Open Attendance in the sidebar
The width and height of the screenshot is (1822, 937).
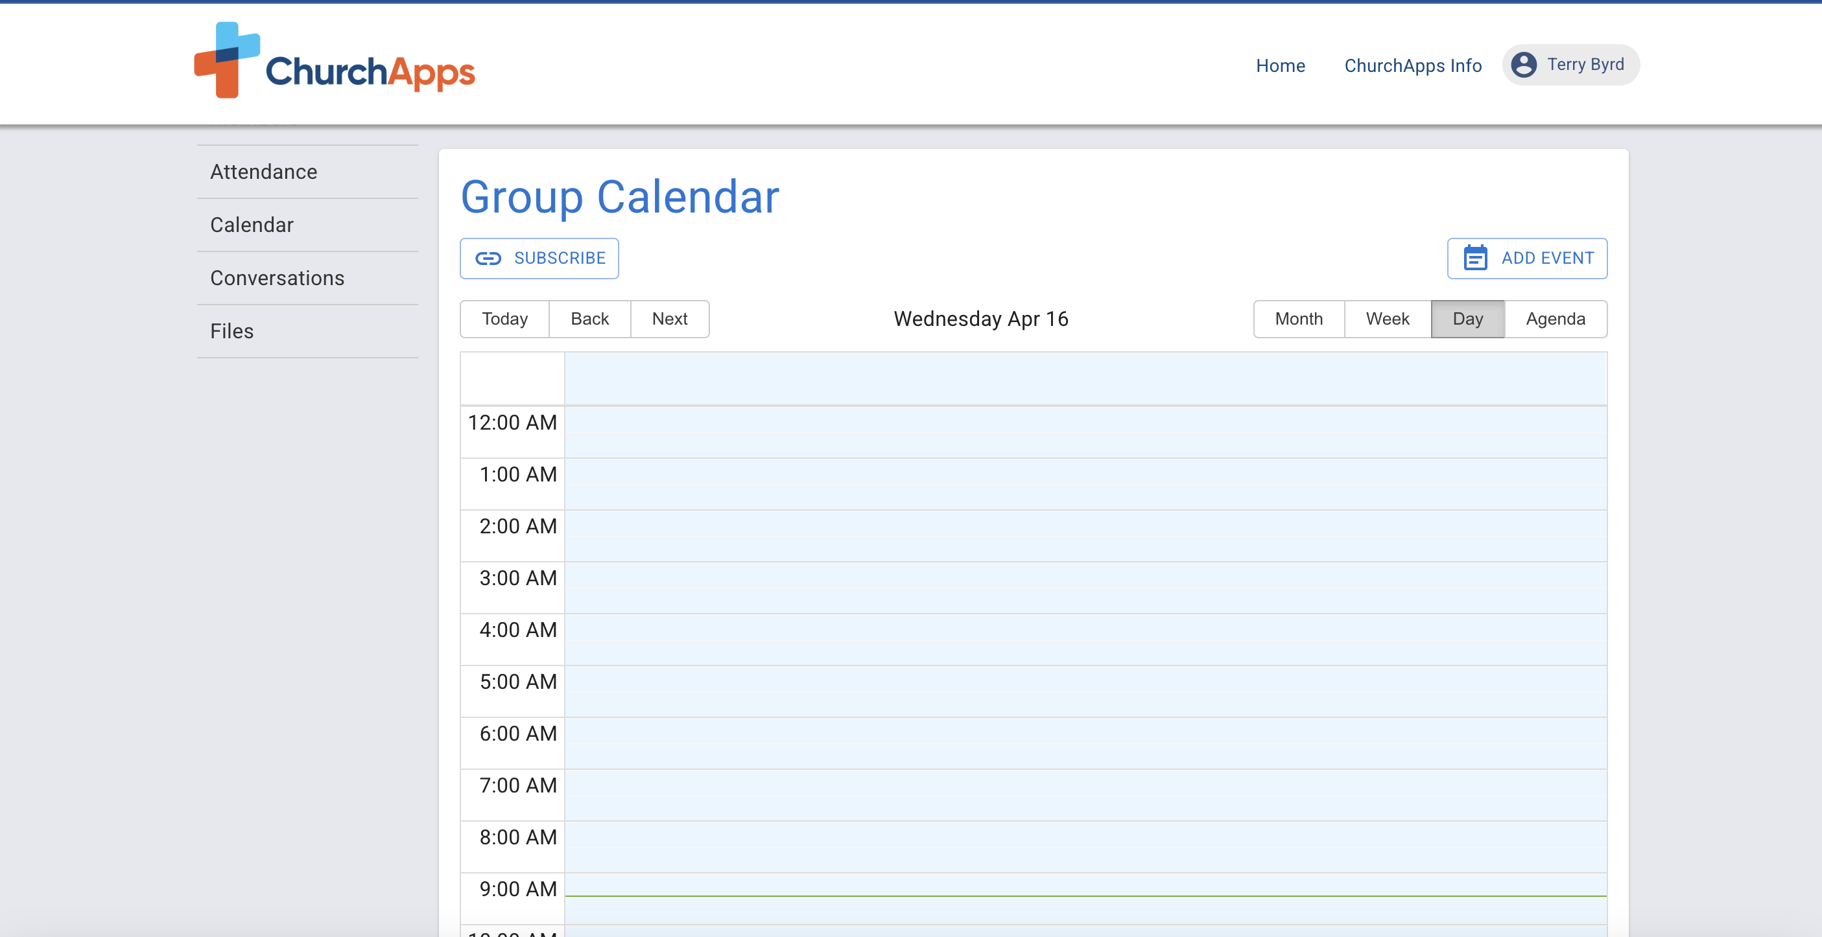click(264, 172)
